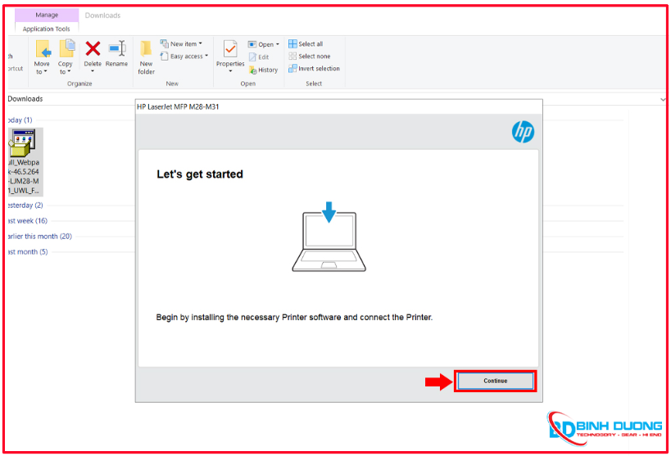Open the Easy access dropdown

click(x=184, y=56)
